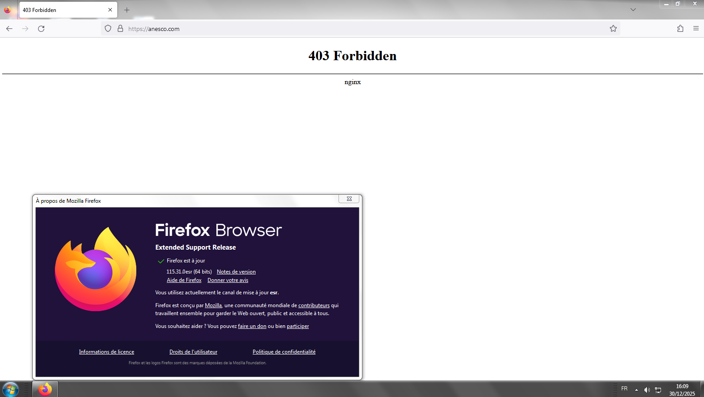Click the Donner votre avis link
Viewport: 704px width, 397px height.
pos(228,280)
